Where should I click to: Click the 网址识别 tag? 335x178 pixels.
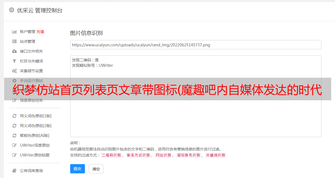pyautogui.click(x=163, y=155)
